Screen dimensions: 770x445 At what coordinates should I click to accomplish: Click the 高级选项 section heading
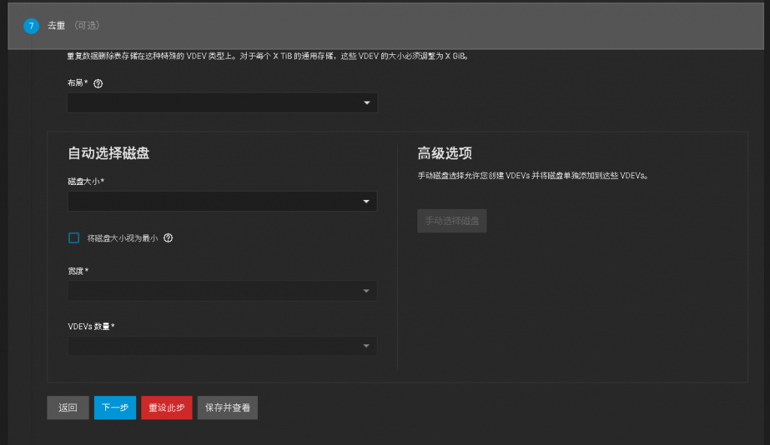point(444,153)
